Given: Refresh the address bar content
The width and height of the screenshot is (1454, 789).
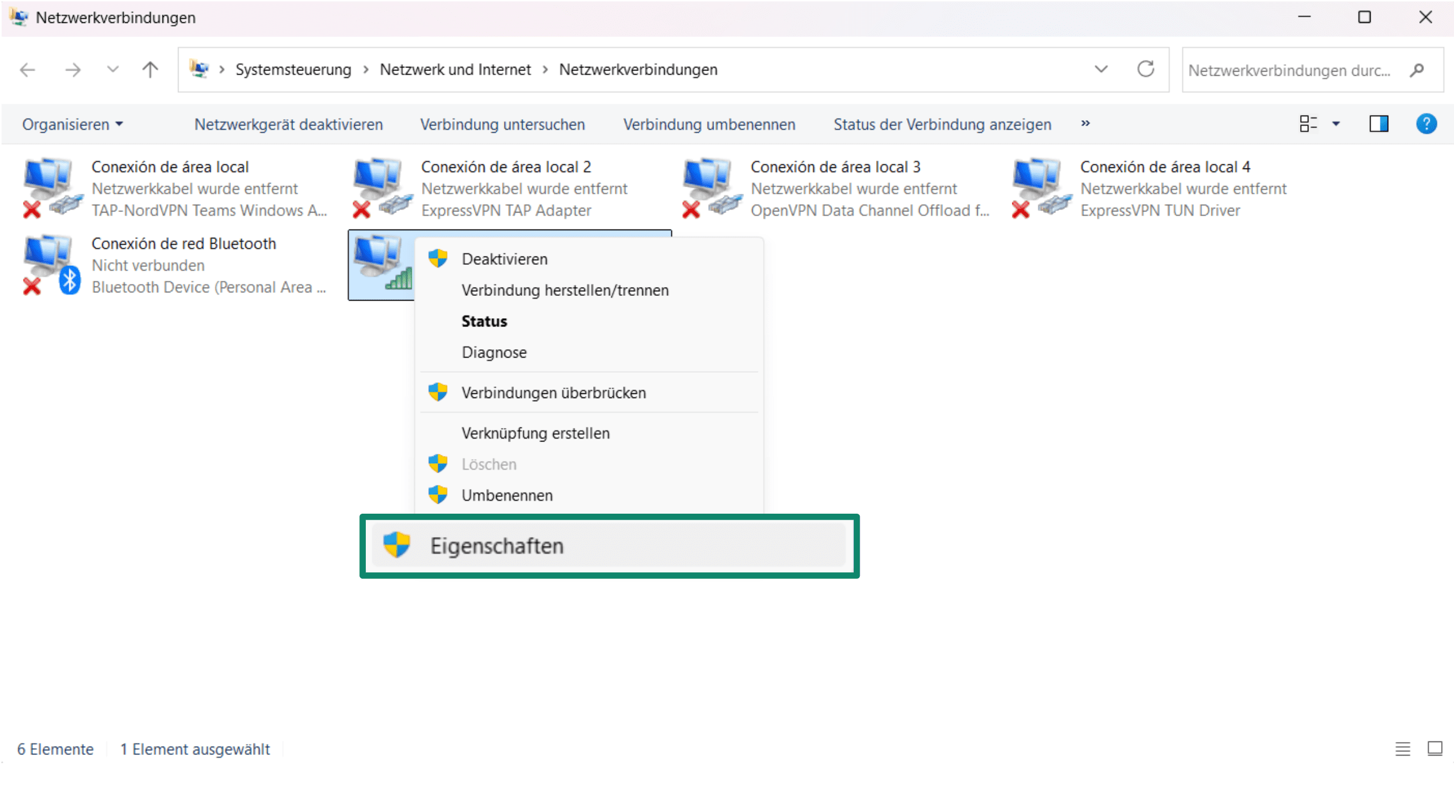Looking at the screenshot, I should [1147, 69].
